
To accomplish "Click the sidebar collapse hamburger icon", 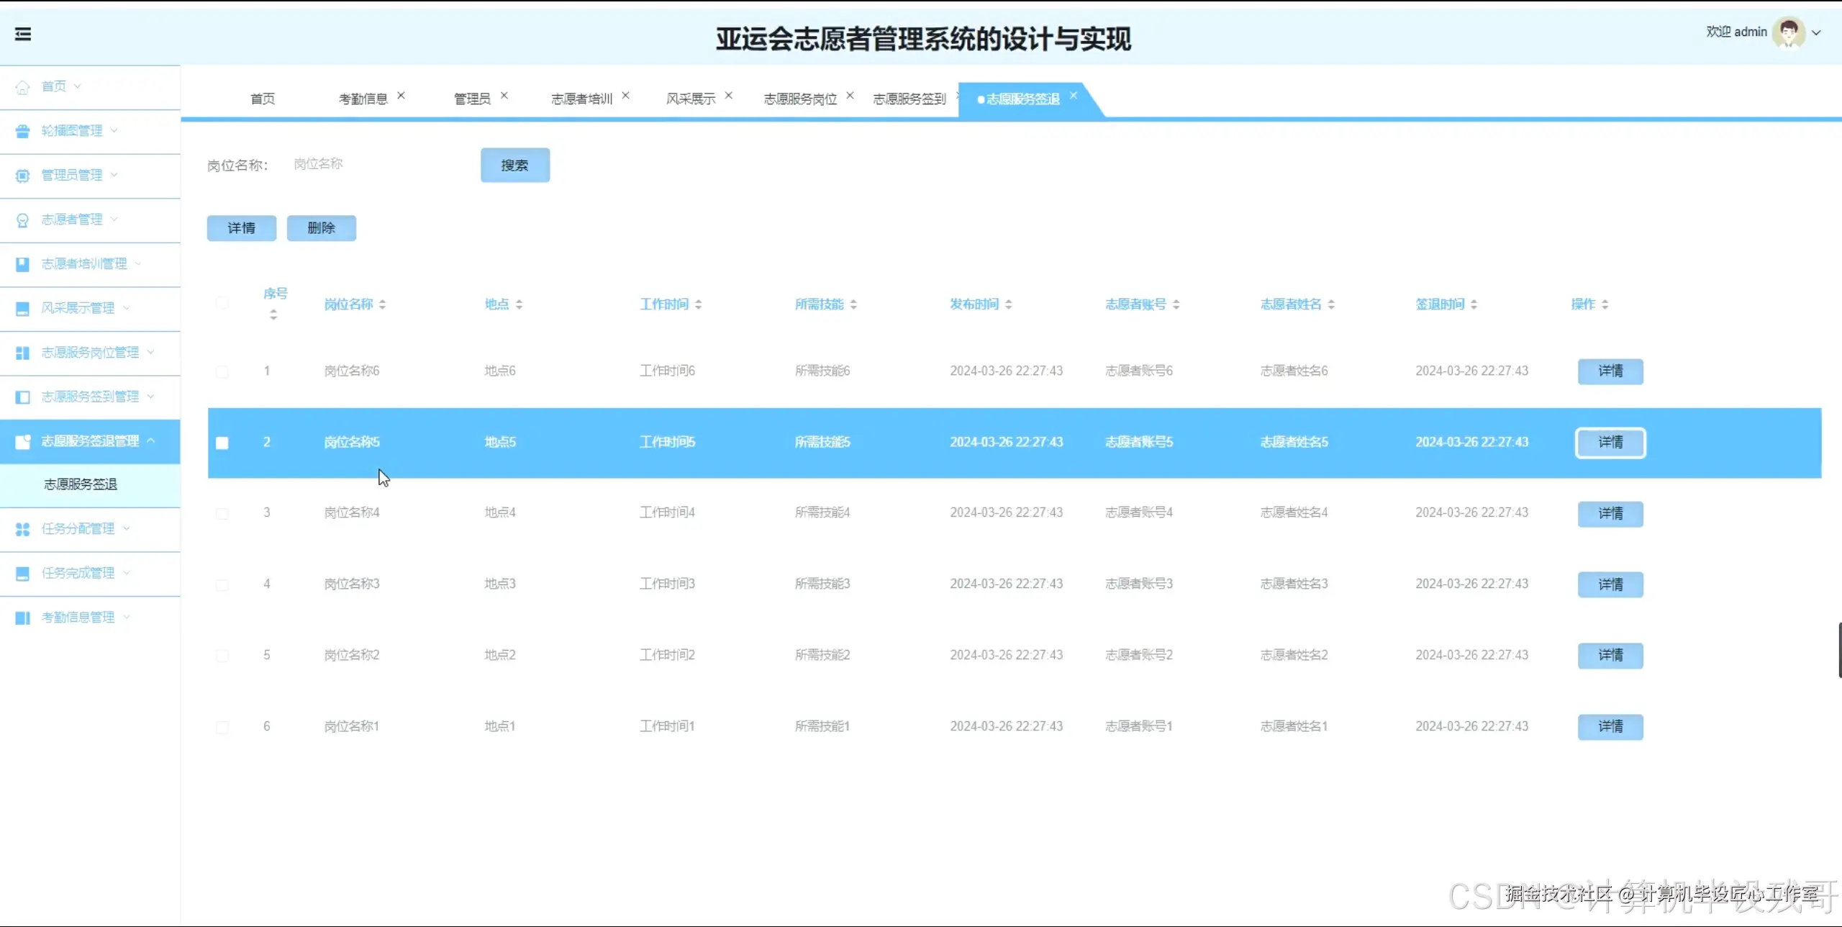I will tap(24, 35).
